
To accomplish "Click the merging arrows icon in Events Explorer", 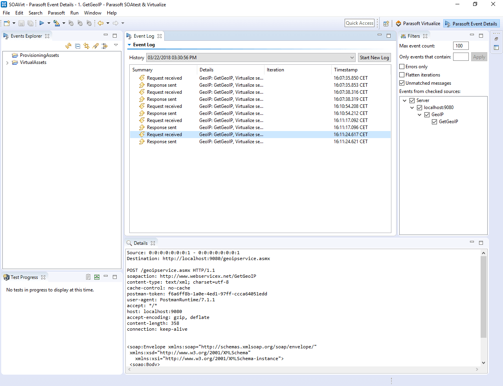I will 105,46.
